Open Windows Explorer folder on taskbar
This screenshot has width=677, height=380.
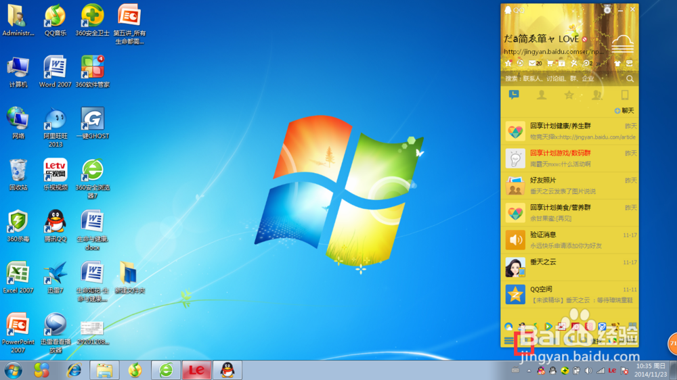point(104,370)
